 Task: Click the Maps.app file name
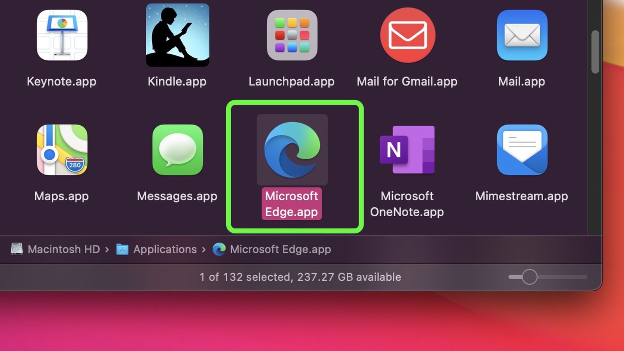click(62, 196)
